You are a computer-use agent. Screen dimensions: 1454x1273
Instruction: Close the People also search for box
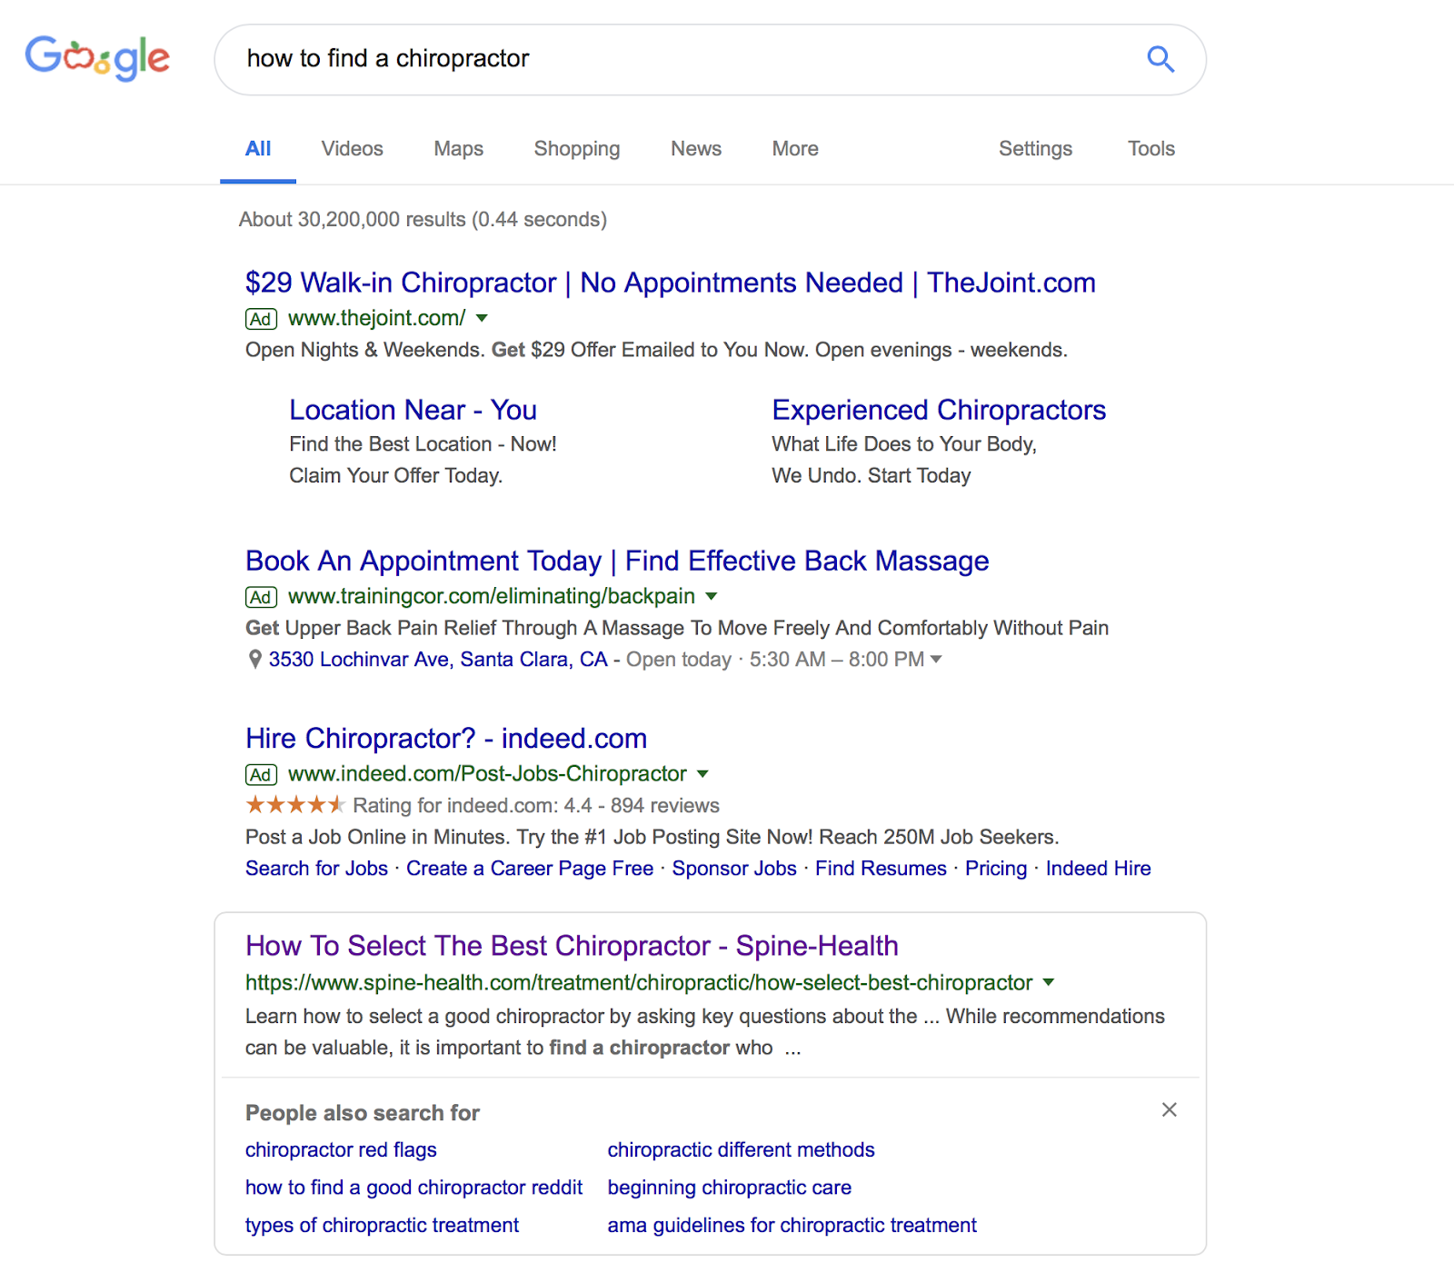1170,1109
